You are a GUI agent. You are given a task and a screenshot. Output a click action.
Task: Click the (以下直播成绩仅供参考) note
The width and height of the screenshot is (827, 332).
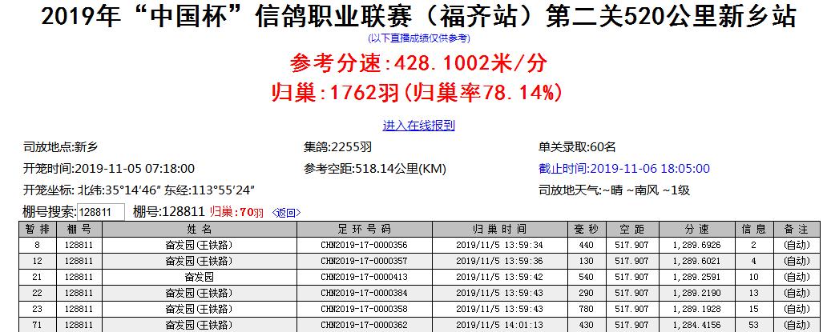(x=419, y=38)
